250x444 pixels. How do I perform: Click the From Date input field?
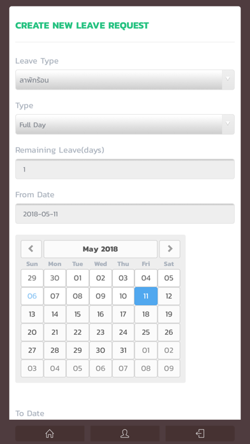125,214
